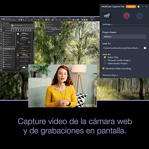Viewport: 149px width, 149px height.
Task: Select the Paint Bucket tool in toolbox
Action: coord(1,27)
